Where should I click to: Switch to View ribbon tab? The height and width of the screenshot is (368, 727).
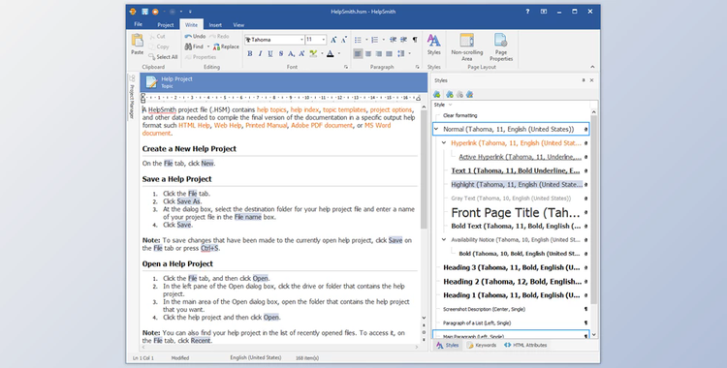point(238,25)
